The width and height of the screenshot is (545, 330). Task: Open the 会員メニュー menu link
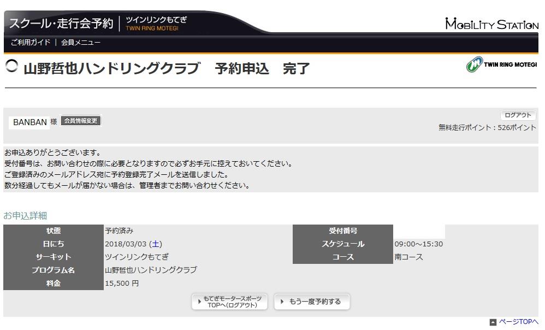coord(81,43)
